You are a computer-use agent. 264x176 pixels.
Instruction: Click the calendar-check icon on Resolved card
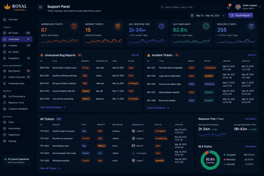coord(251,26)
